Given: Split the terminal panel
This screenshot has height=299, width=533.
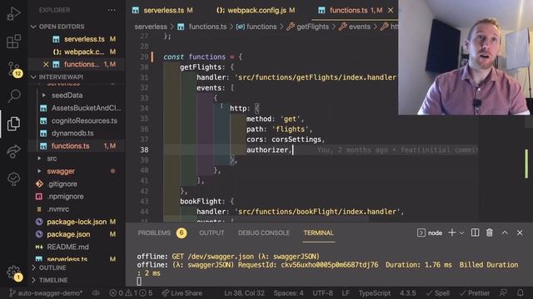Looking at the screenshot, I should coord(475,233).
